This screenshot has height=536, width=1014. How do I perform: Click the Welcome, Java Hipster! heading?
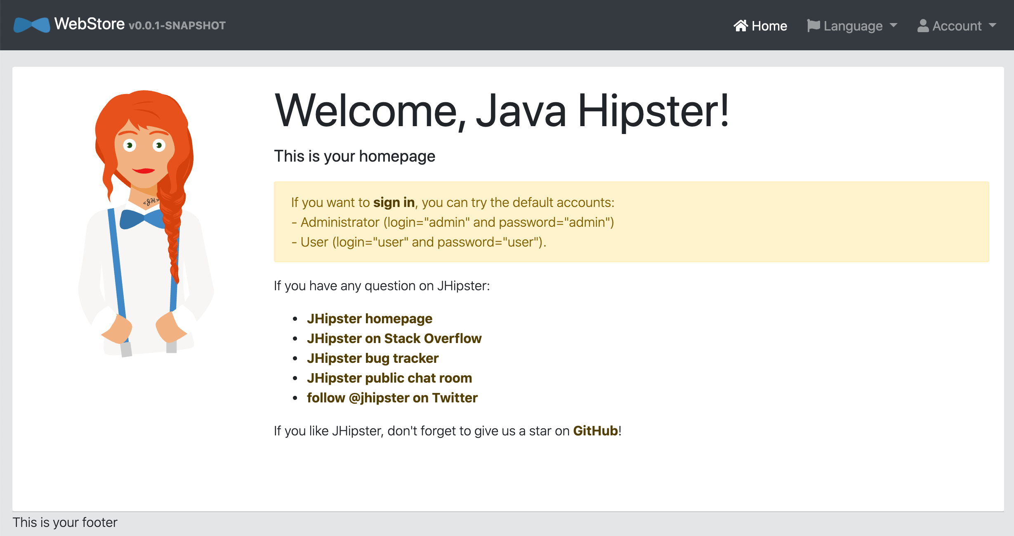click(x=502, y=110)
